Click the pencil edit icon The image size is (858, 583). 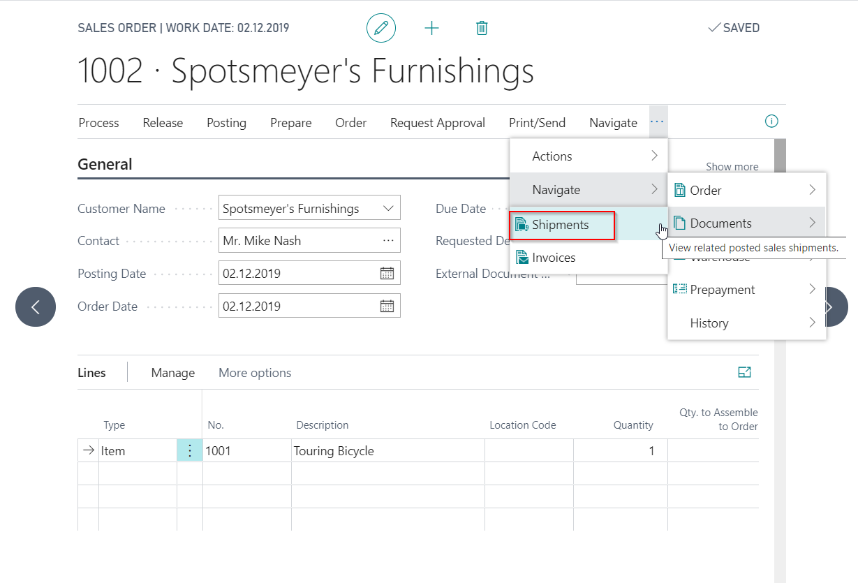click(x=381, y=28)
